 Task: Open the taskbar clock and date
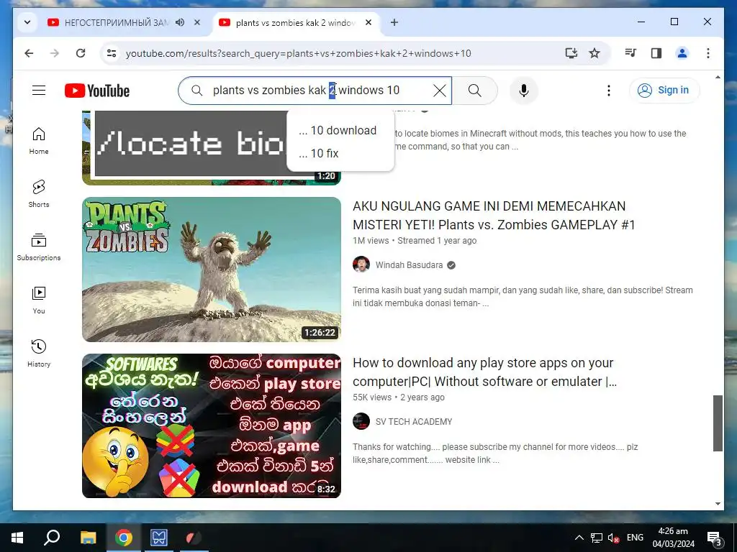(x=673, y=538)
